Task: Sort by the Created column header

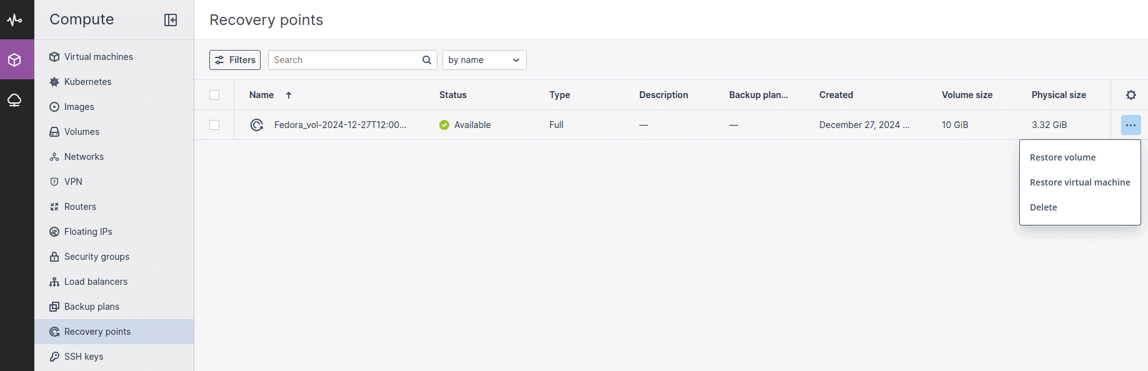Action: (x=836, y=95)
